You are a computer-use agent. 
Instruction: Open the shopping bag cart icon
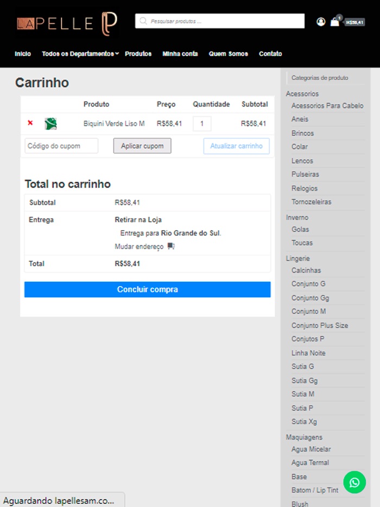(x=335, y=22)
